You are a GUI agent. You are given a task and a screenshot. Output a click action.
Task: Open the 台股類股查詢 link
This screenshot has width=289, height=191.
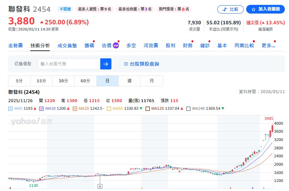(x=144, y=64)
